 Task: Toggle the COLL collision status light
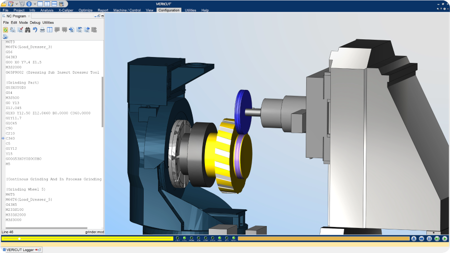(184, 238)
